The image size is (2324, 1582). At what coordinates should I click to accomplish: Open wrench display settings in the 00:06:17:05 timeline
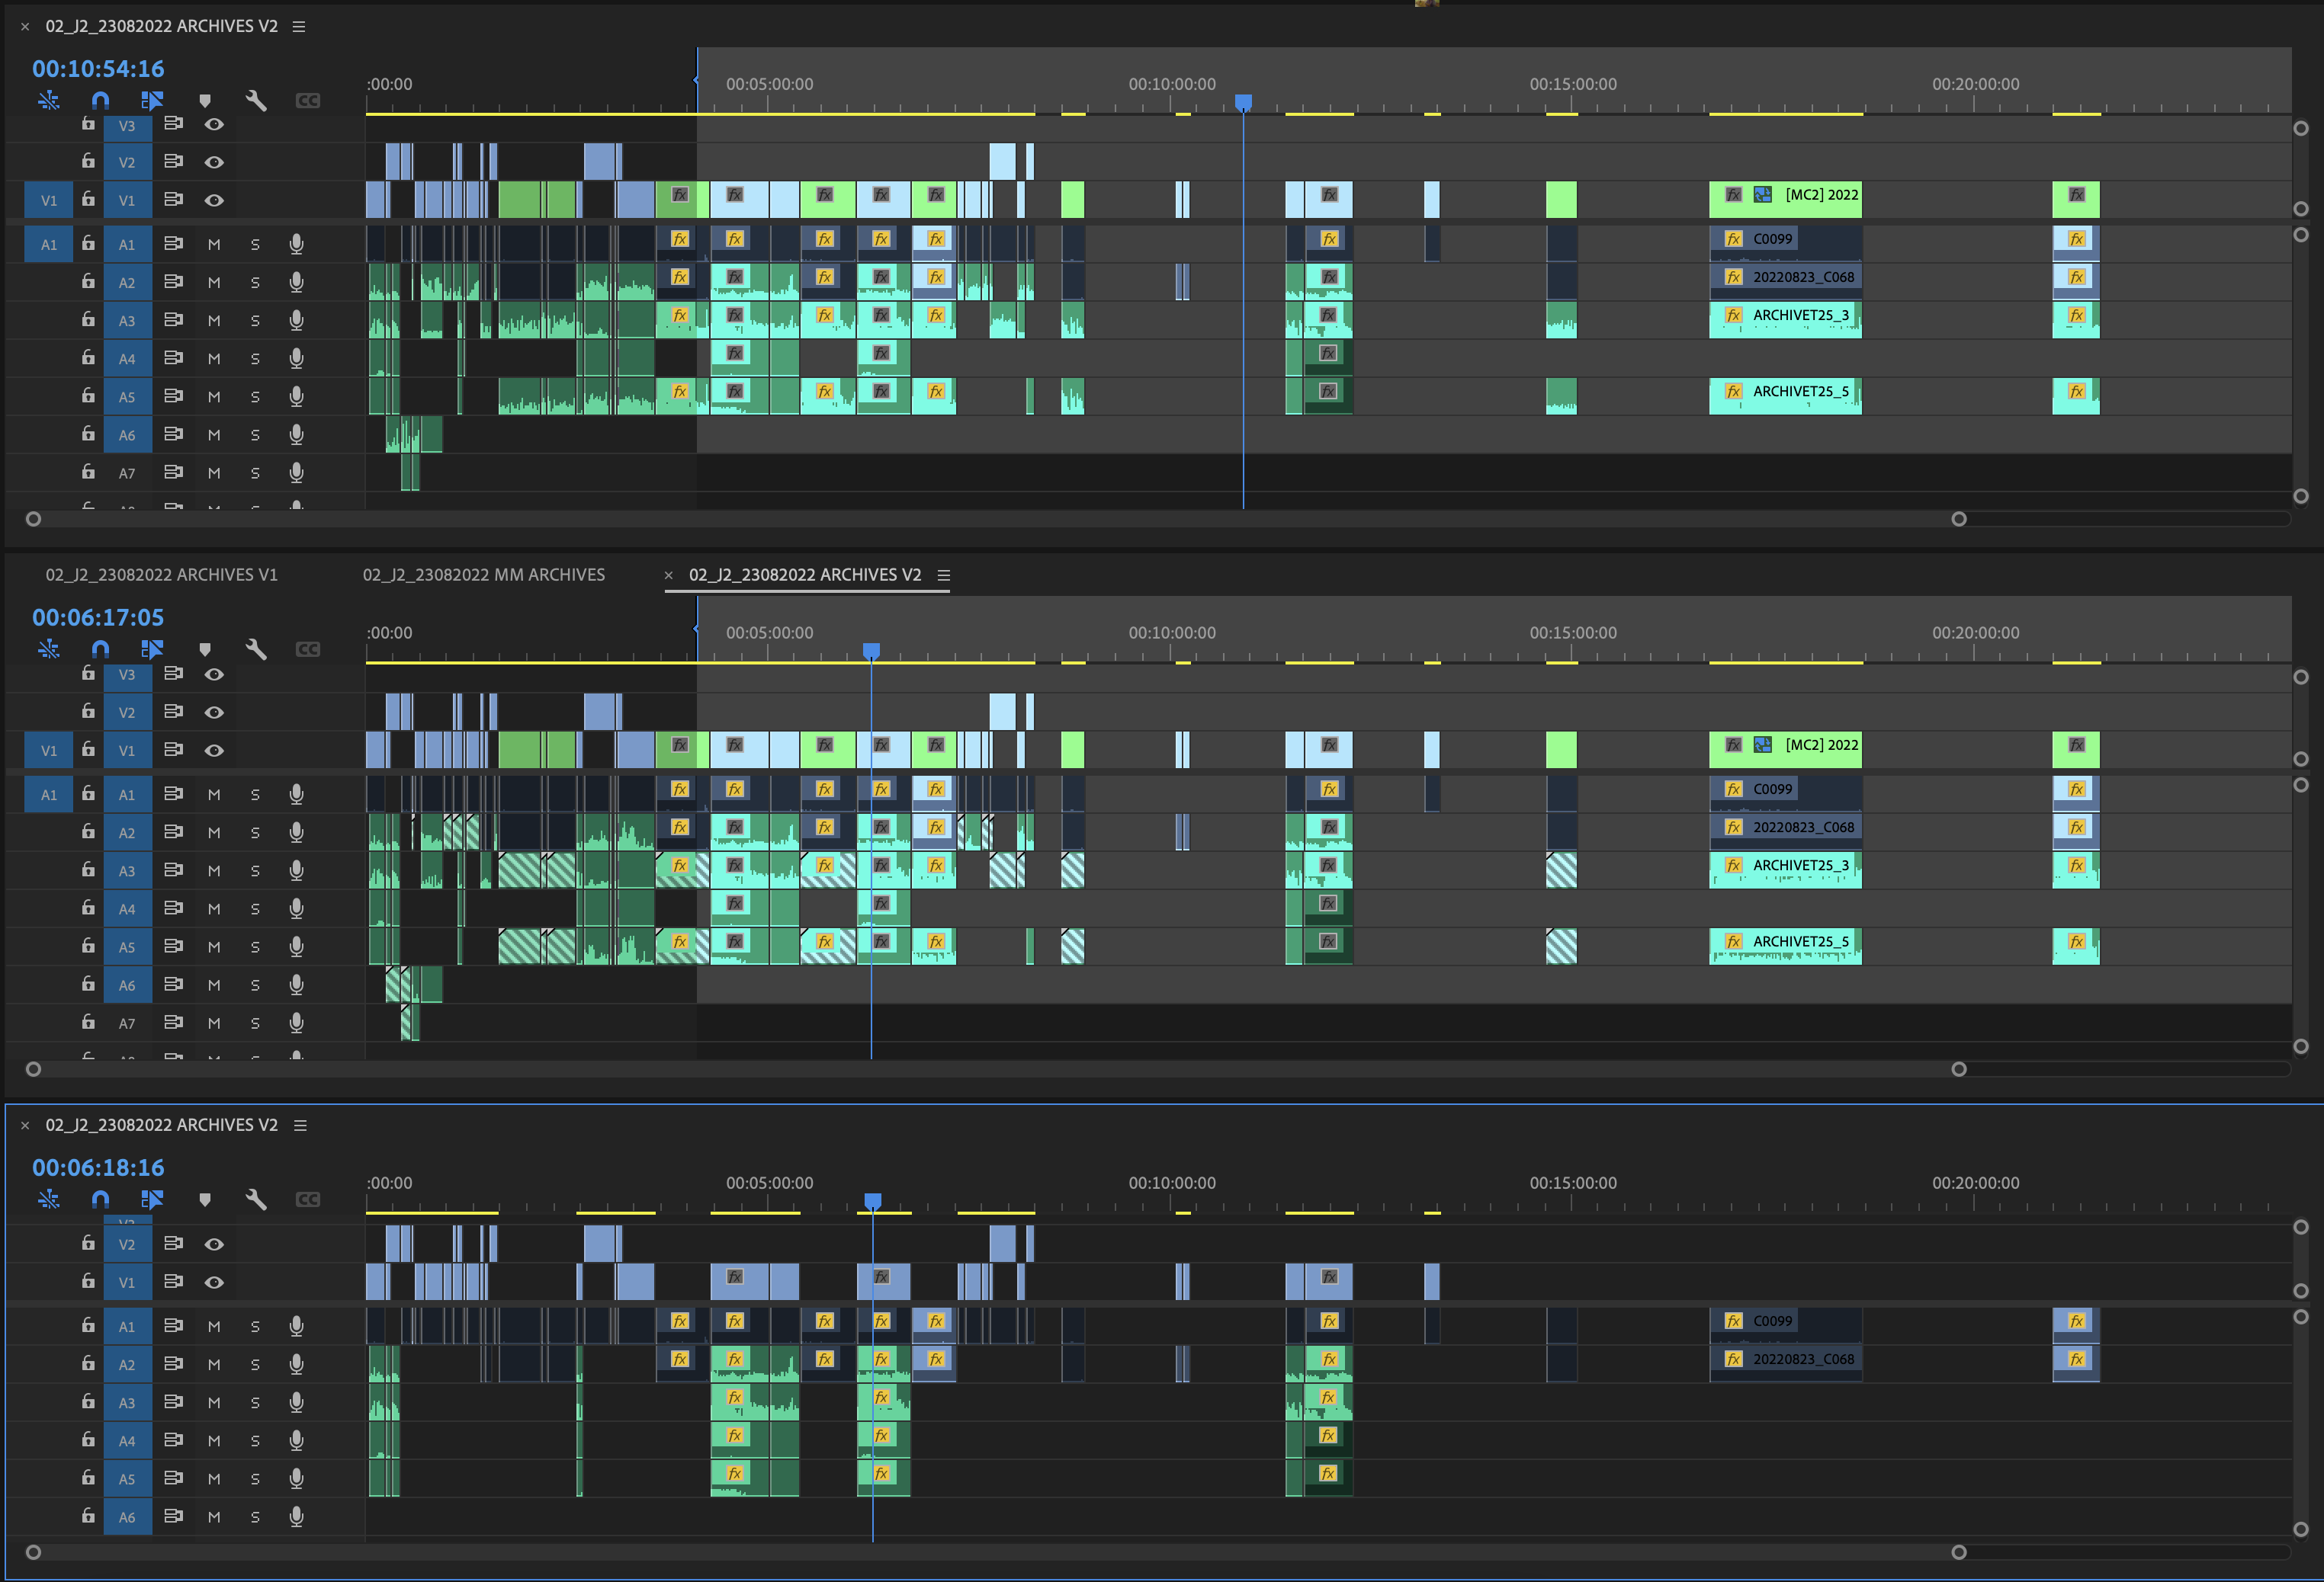point(256,649)
